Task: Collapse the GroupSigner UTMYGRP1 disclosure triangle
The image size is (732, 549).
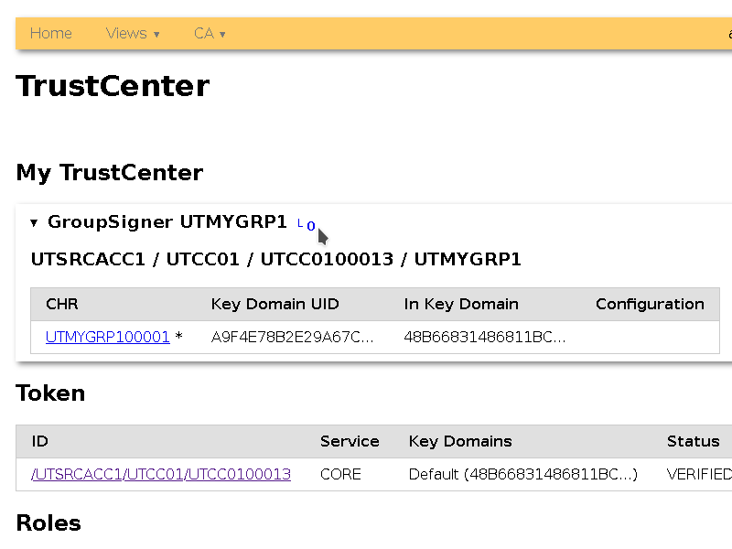Action: click(x=34, y=222)
